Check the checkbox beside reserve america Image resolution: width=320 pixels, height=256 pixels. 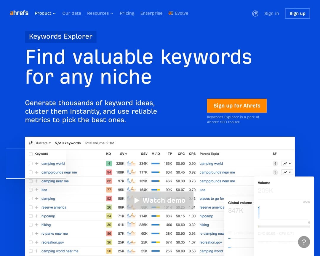pyautogui.click(x=31, y=207)
